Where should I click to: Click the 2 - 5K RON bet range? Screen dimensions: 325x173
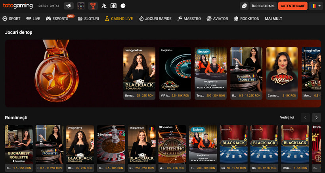(289, 96)
